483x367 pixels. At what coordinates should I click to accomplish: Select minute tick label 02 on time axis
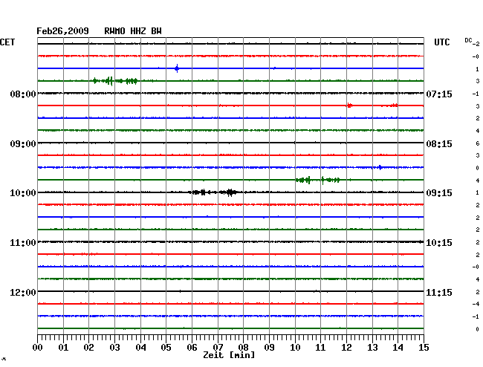[x=88, y=348]
